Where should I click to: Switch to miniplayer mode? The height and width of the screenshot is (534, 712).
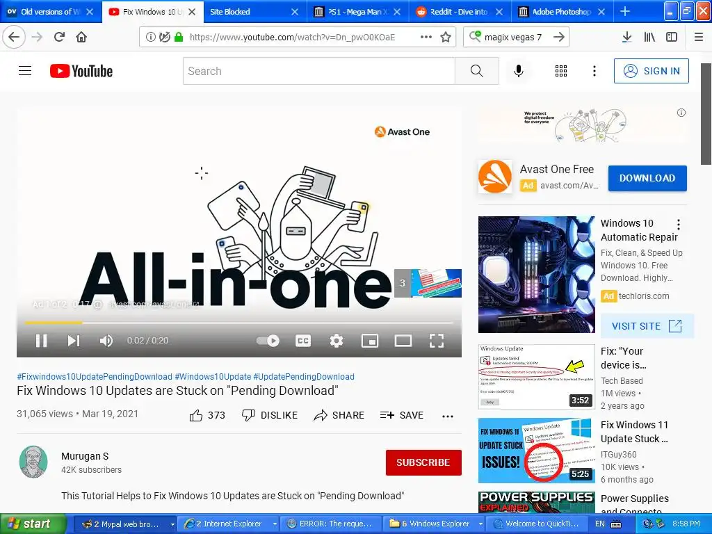(370, 341)
